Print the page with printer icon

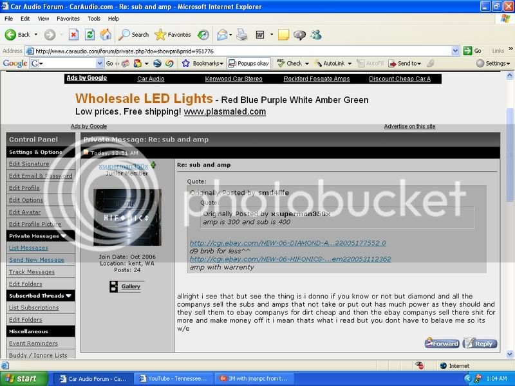pyautogui.click(x=242, y=35)
